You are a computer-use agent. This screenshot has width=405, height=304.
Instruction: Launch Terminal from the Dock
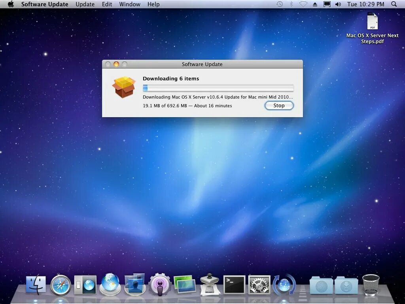234,285
